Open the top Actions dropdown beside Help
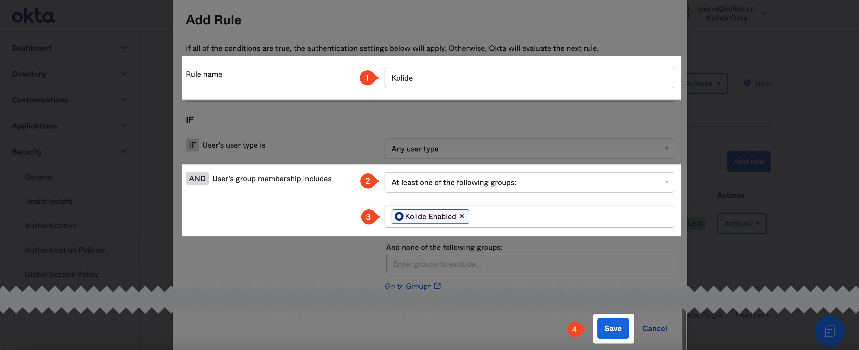The height and width of the screenshot is (350, 859). (707, 84)
